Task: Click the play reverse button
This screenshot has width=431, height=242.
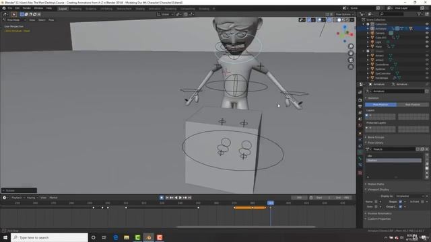Action: click(x=176, y=198)
